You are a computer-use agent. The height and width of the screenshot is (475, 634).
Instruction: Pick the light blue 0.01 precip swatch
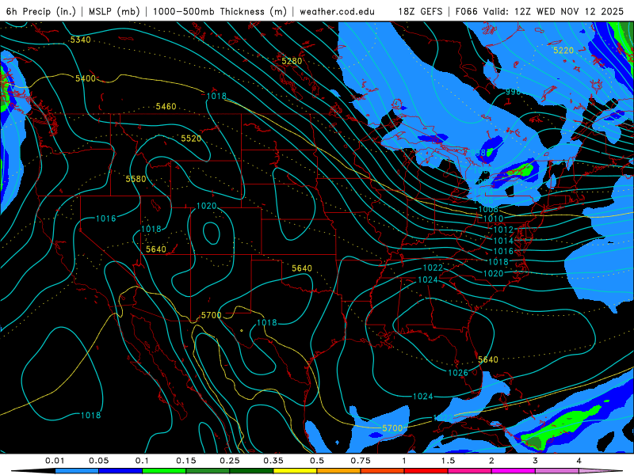77,471
